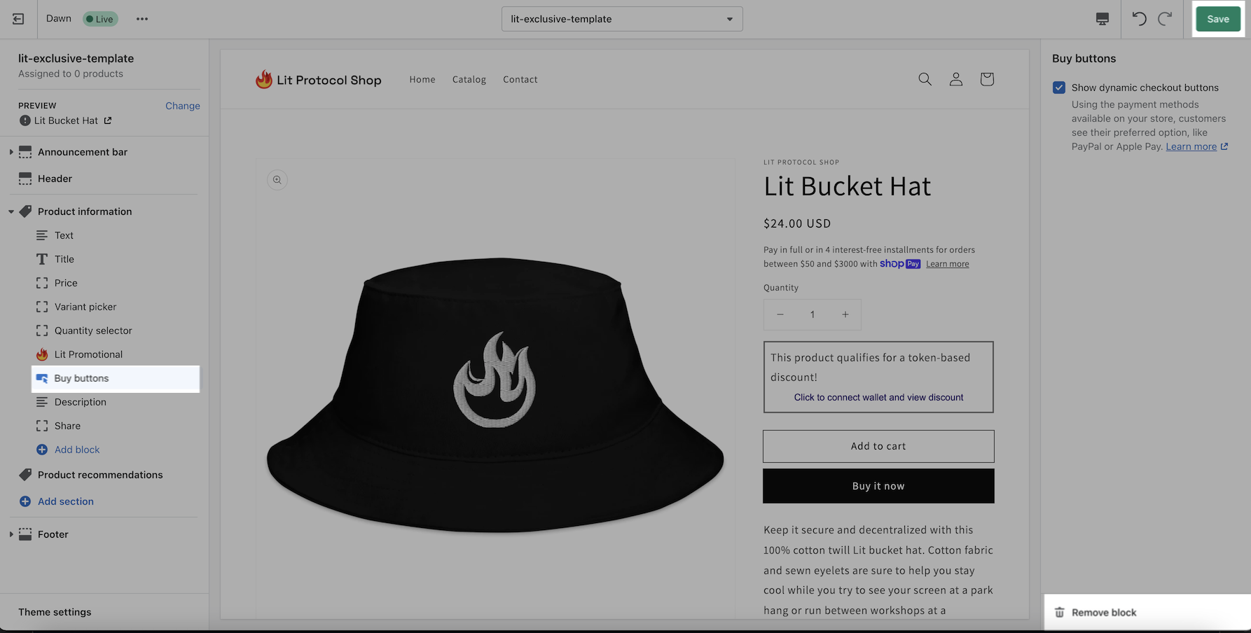The width and height of the screenshot is (1251, 633).
Task: Click the Header section icon
Action: 25,179
